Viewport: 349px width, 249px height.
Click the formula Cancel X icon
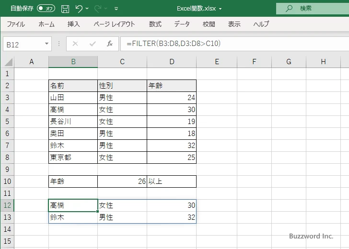tap(75, 44)
